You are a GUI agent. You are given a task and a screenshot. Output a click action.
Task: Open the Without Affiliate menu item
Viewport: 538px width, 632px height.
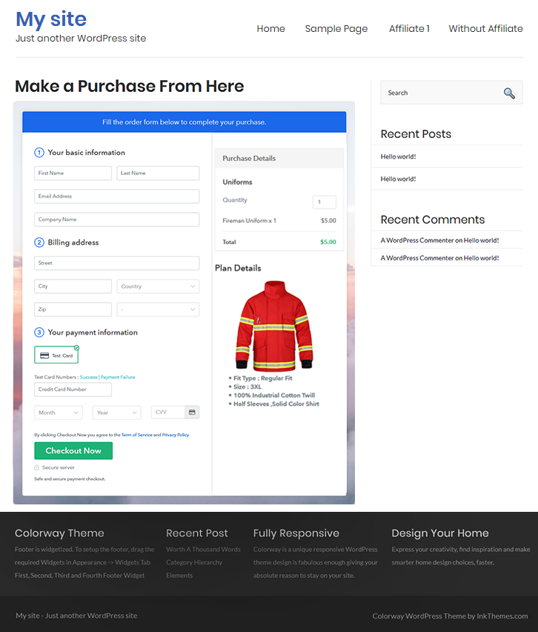coord(485,29)
